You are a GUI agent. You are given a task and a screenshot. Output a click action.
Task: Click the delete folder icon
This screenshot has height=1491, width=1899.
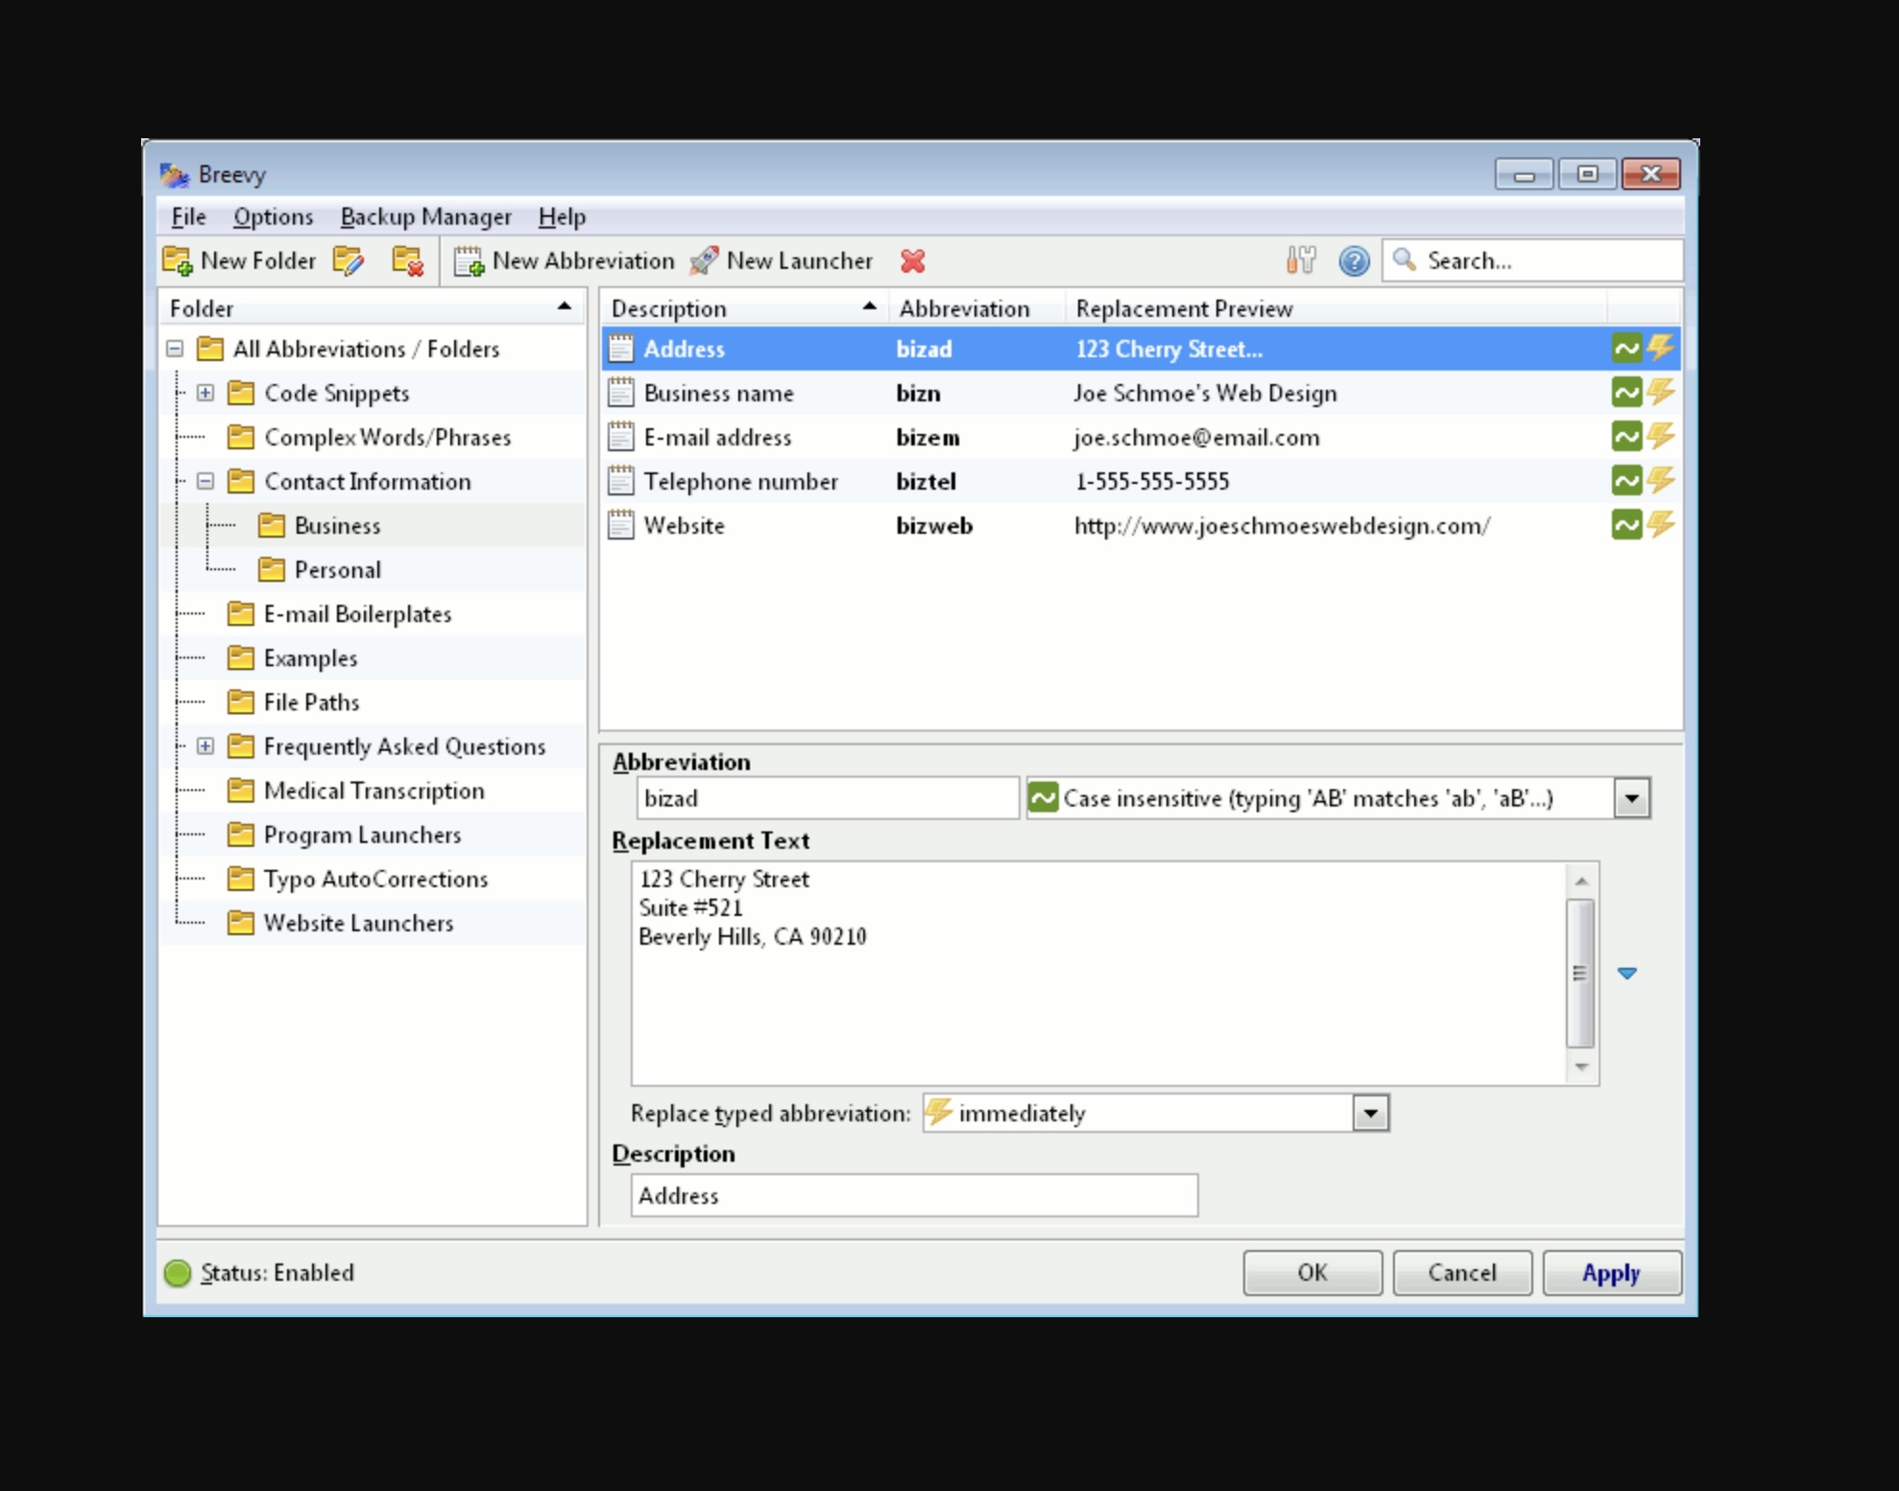click(x=407, y=261)
